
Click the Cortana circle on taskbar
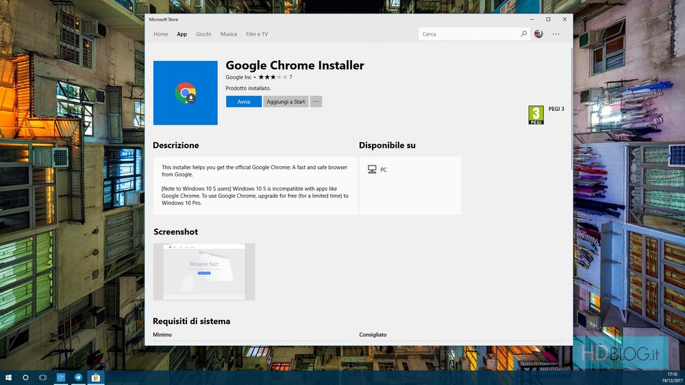pyautogui.click(x=25, y=377)
